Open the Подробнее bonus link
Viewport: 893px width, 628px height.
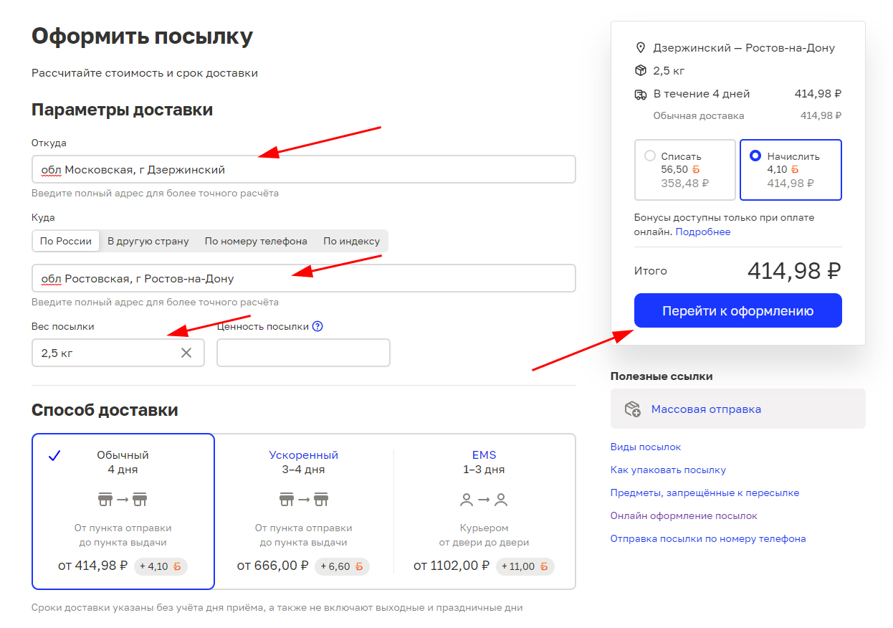(702, 232)
